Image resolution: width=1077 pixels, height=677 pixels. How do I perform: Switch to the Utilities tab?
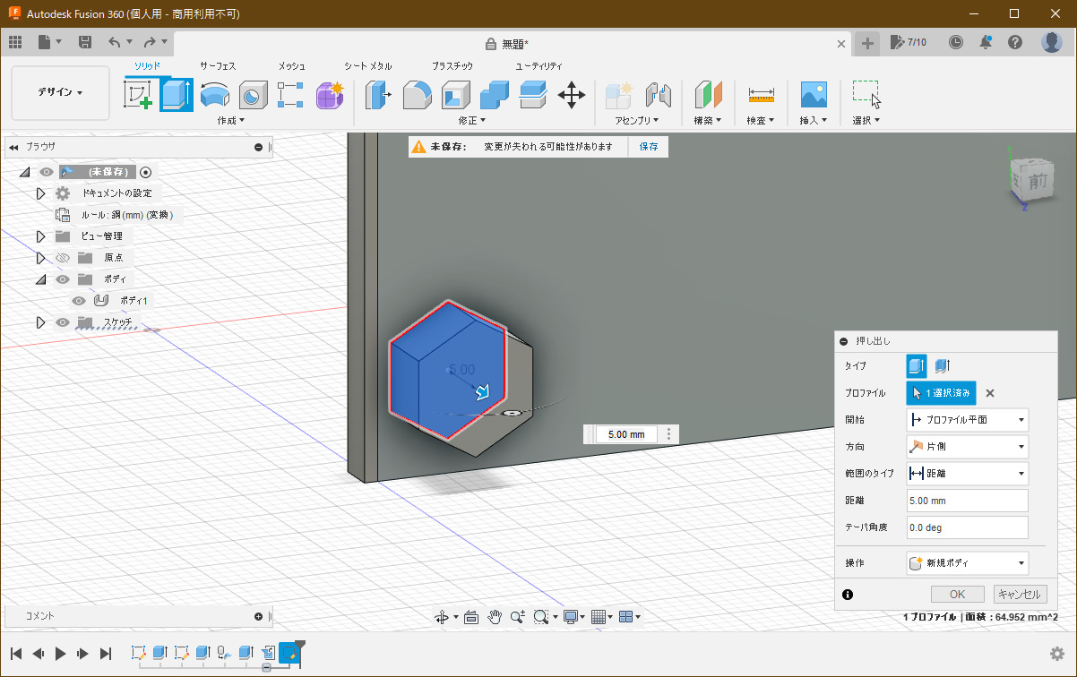[538, 66]
